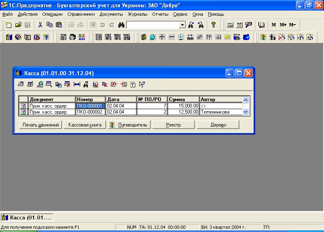Open the Отчеты menu

click(160, 14)
